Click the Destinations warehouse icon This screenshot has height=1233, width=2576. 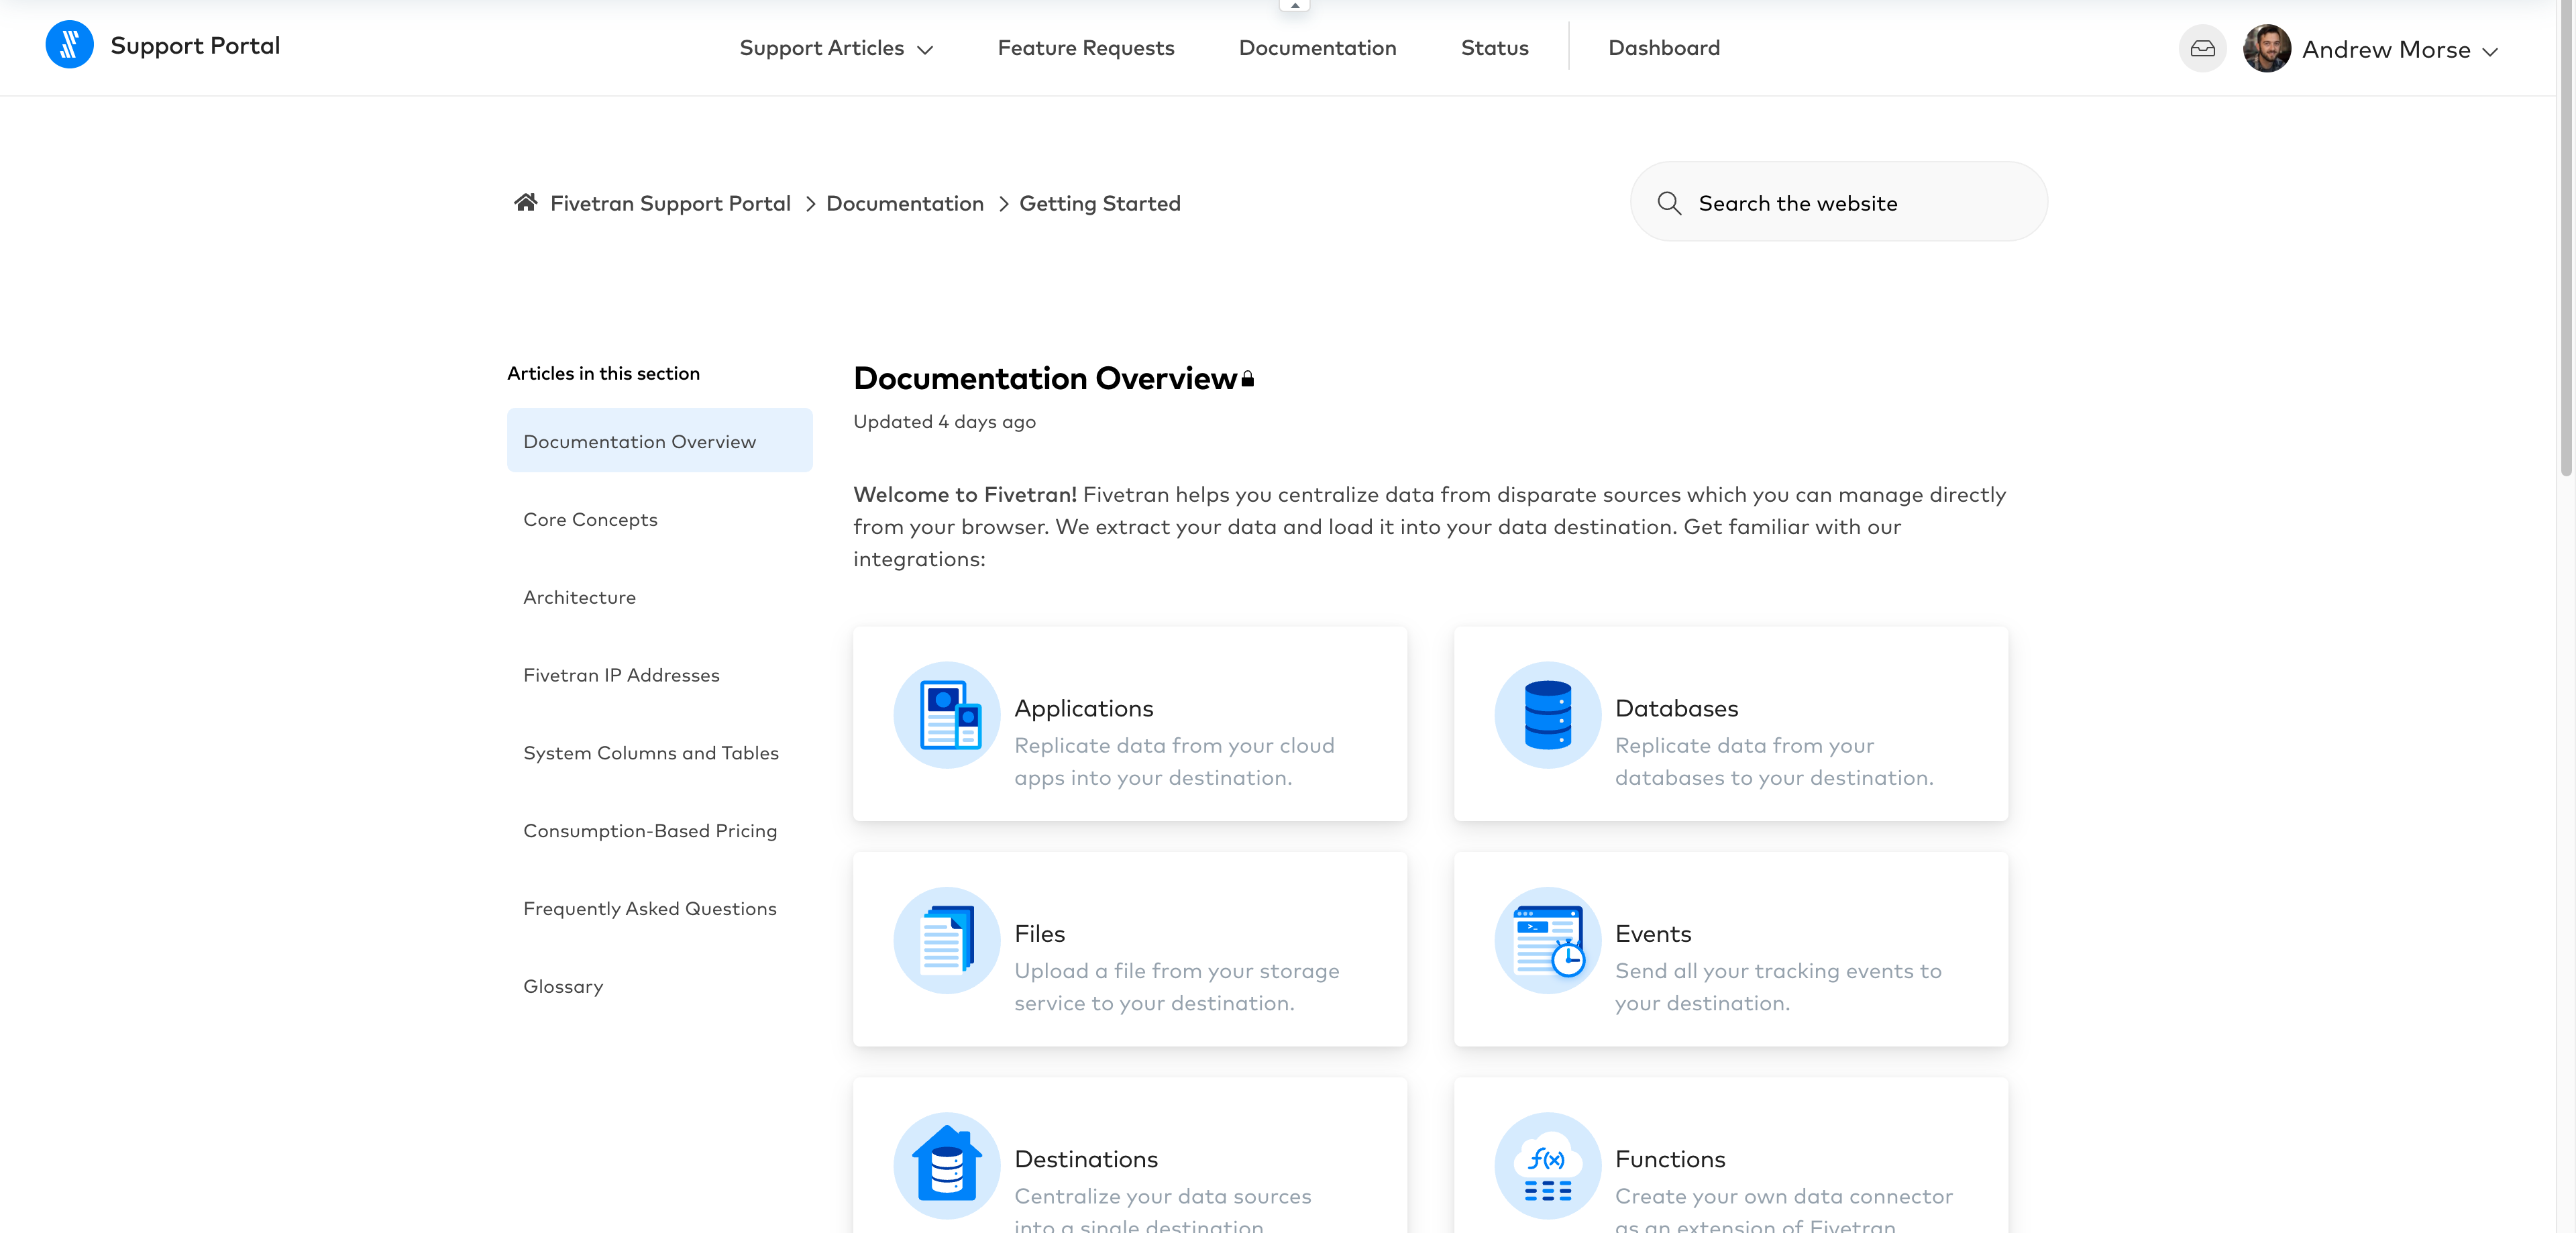click(946, 1165)
